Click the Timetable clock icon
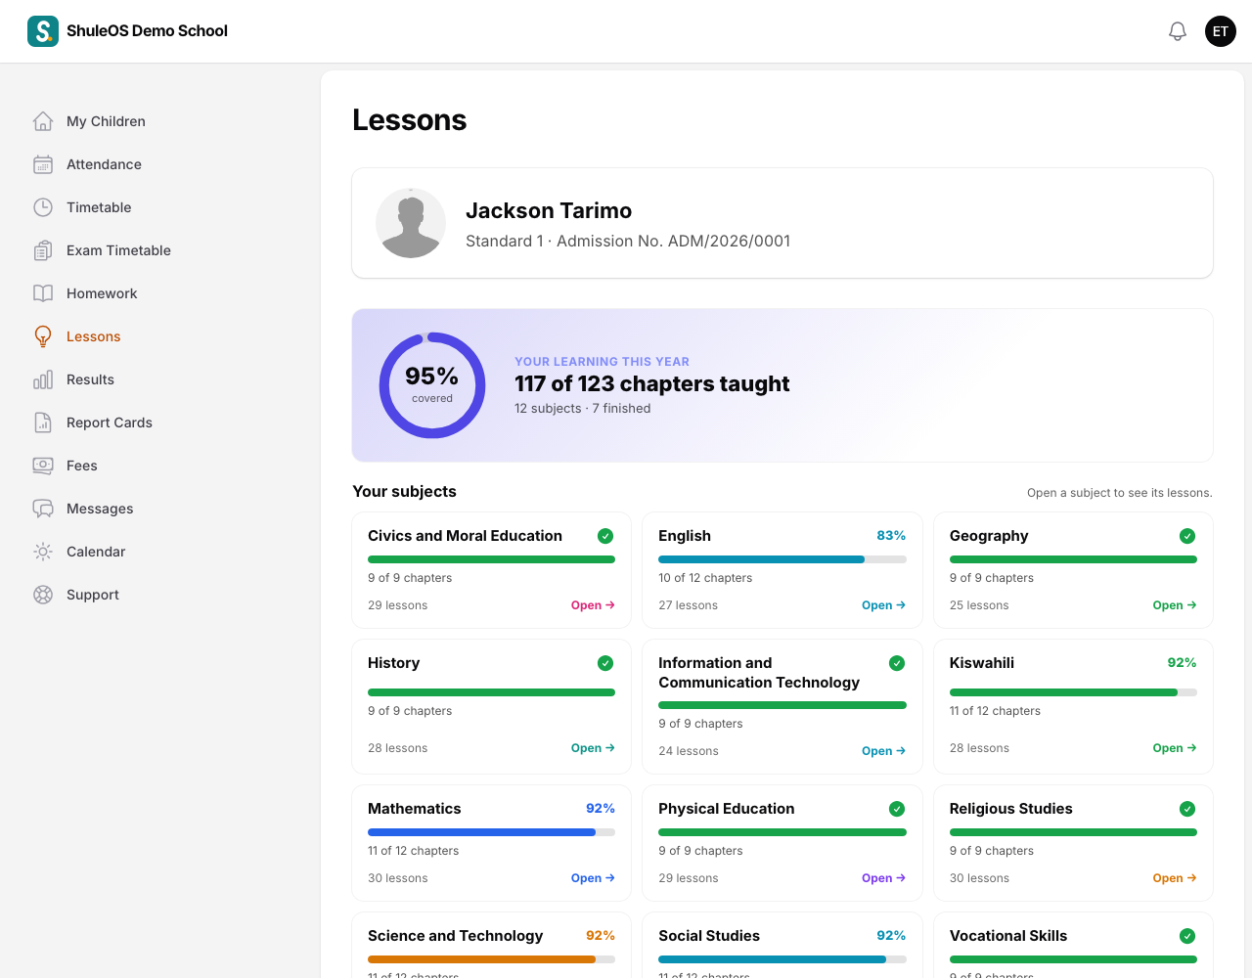The width and height of the screenshot is (1252, 978). pyautogui.click(x=43, y=207)
